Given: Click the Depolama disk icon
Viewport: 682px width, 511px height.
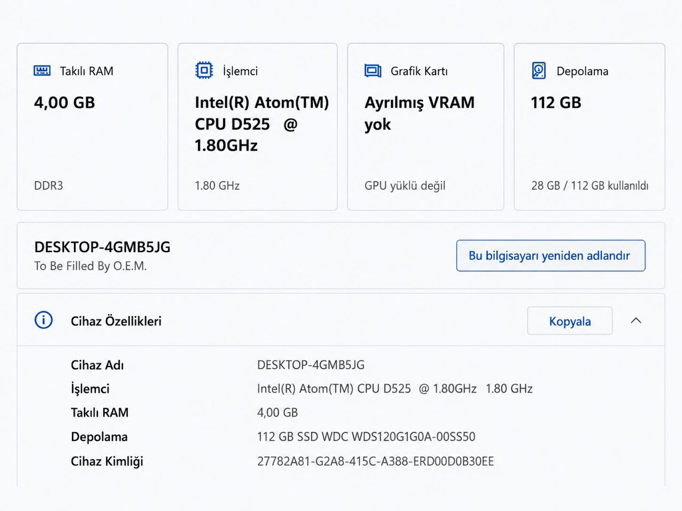Looking at the screenshot, I should pos(539,71).
